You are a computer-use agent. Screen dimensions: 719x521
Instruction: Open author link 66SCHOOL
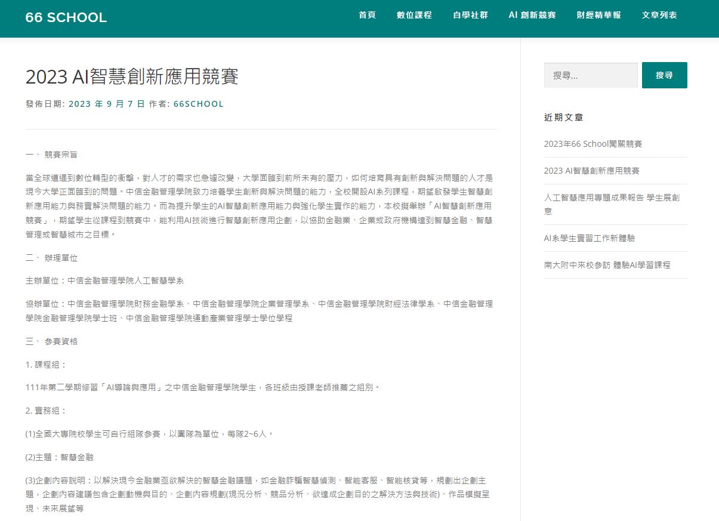199,104
